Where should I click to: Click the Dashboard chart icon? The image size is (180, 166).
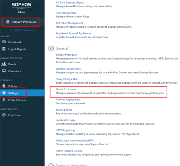click(x=4, y=42)
